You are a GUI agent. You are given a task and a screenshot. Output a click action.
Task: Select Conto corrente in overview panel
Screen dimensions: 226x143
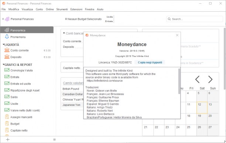click(x=72, y=41)
